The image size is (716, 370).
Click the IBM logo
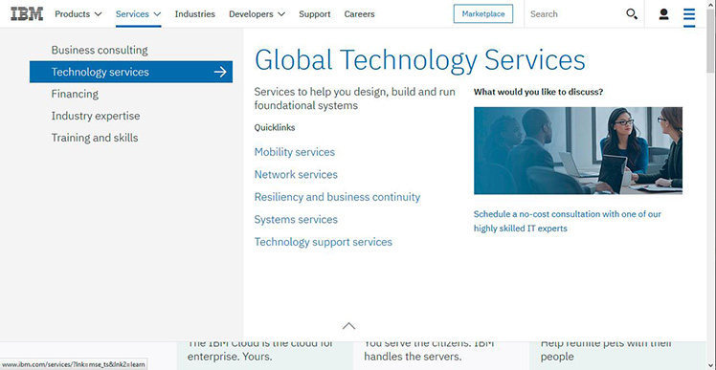(27, 14)
